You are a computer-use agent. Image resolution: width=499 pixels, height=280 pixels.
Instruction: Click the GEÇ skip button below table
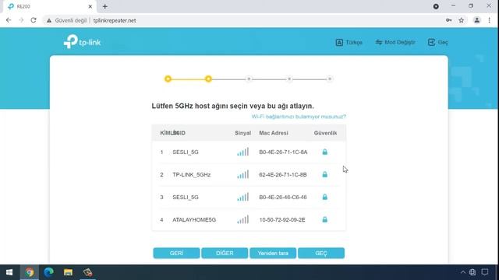click(x=321, y=253)
